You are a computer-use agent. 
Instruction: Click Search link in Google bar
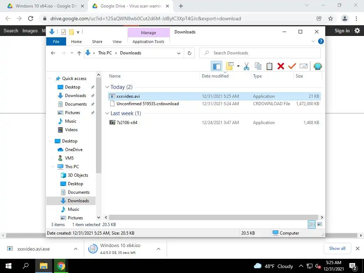(x=11, y=31)
